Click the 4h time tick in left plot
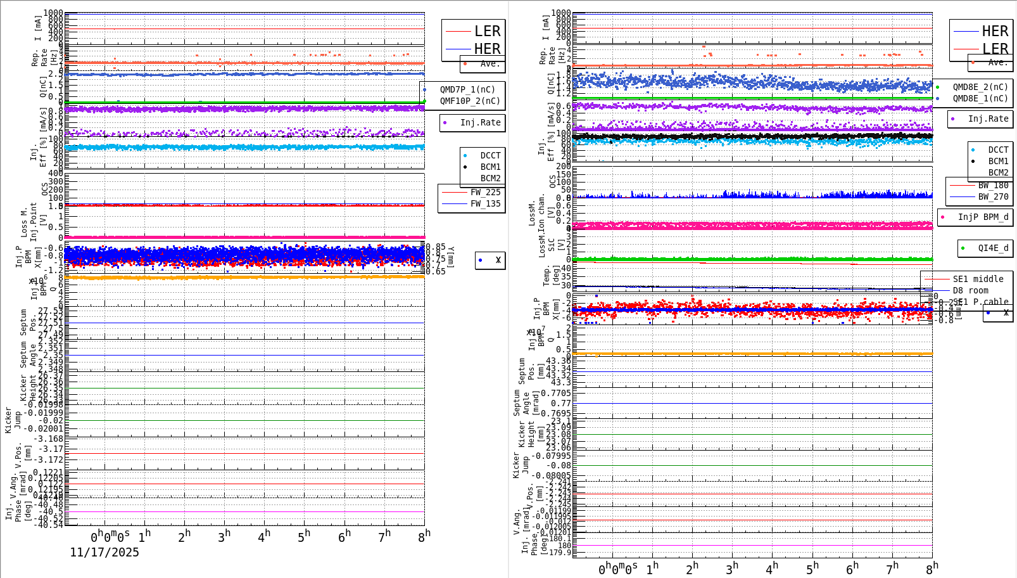 pos(264,536)
